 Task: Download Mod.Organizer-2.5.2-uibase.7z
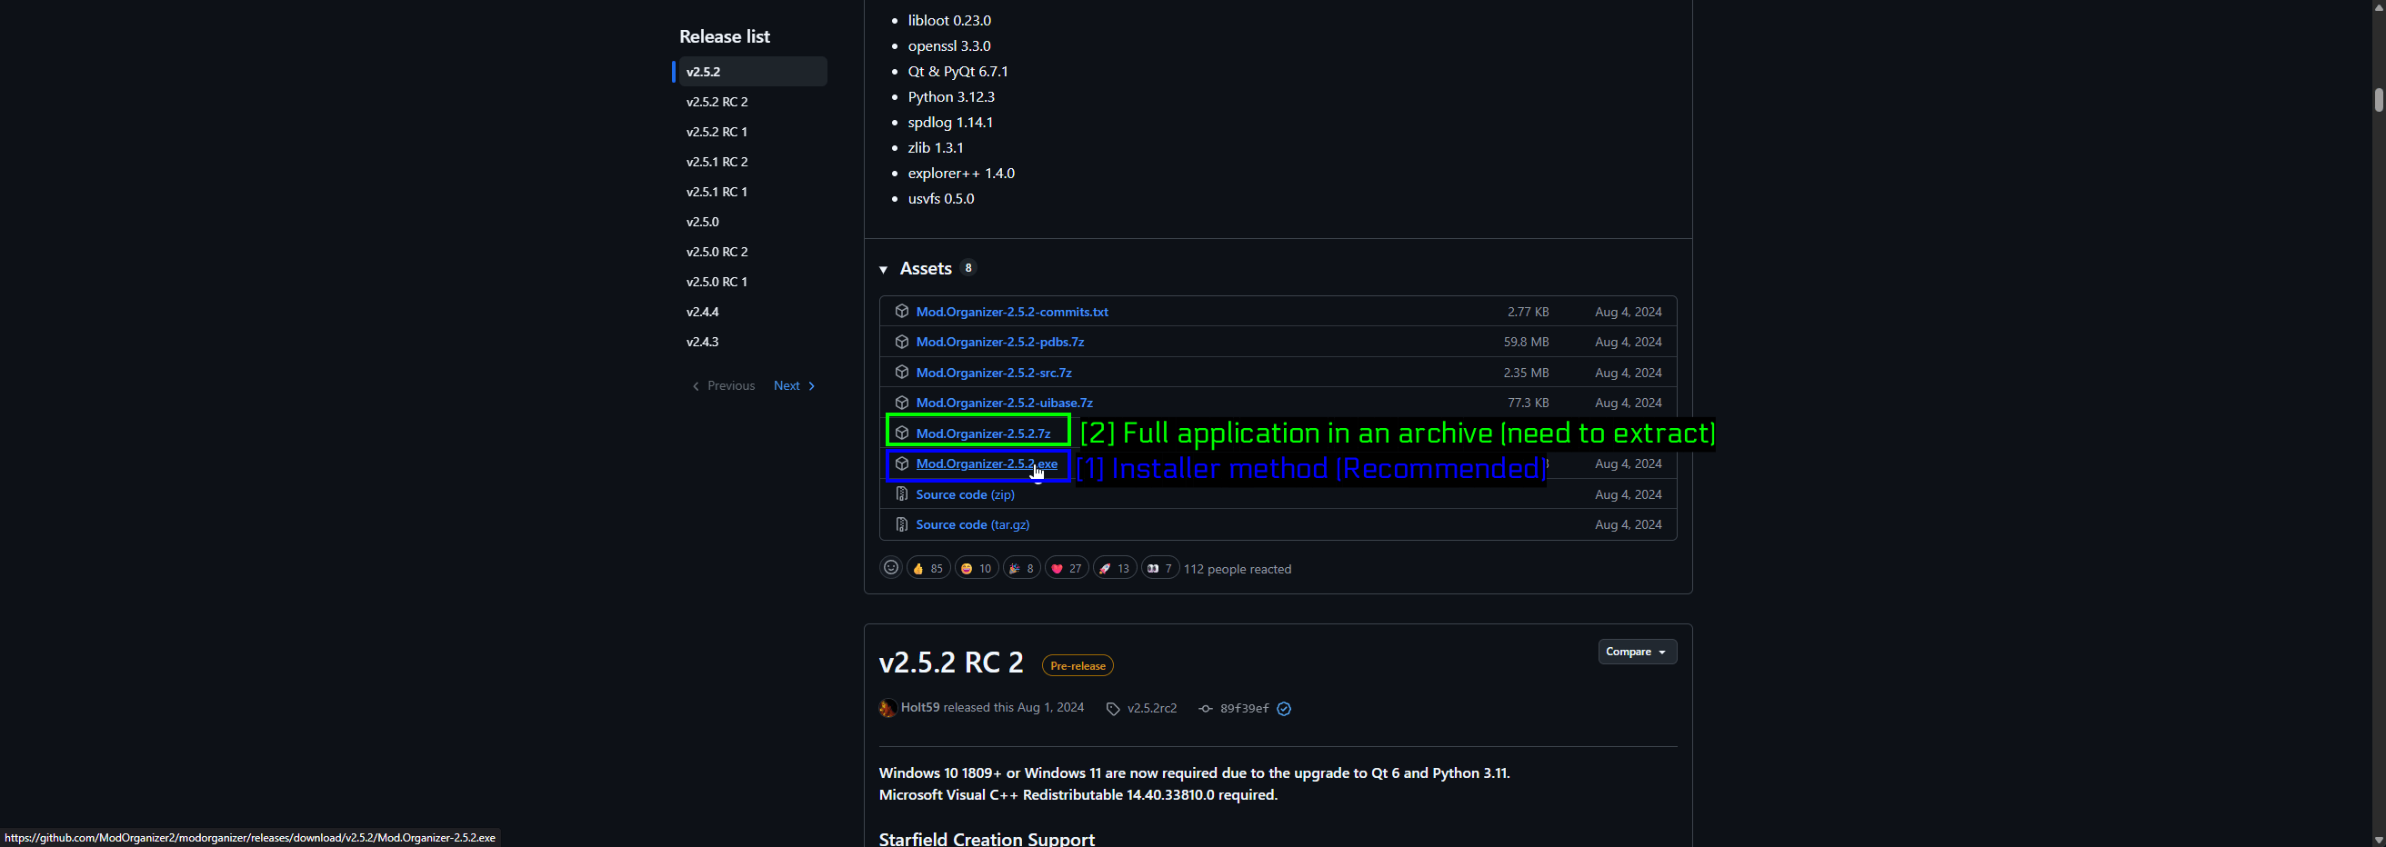(1004, 403)
